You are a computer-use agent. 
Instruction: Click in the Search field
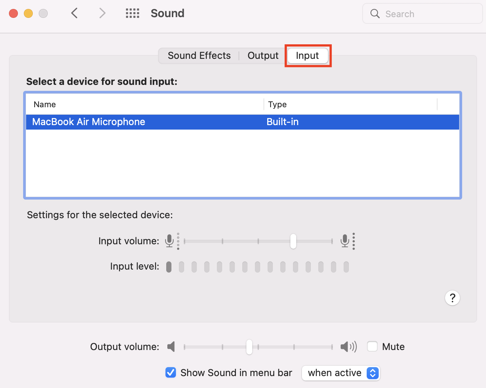click(x=423, y=14)
